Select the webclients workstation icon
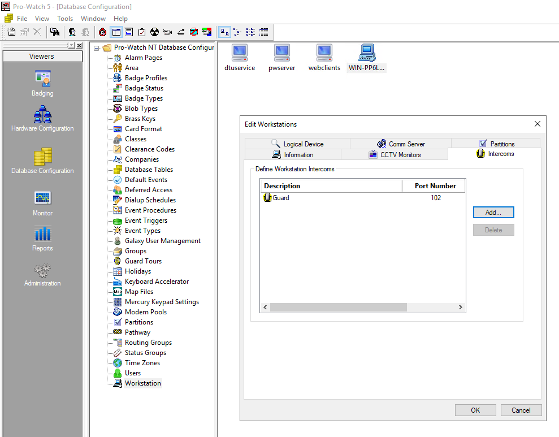Viewport: 559px width, 437px height. click(x=324, y=57)
